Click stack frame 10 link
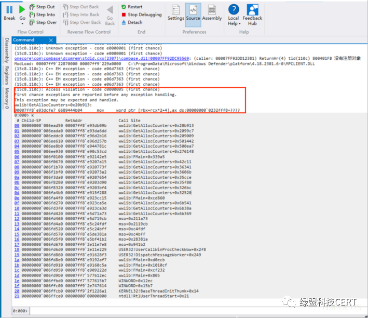The width and height of the screenshot is (368, 318). 17,208
